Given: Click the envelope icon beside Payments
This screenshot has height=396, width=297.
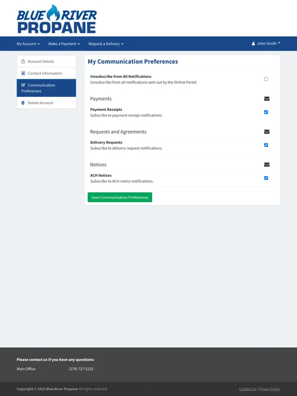Looking at the screenshot, I should (267, 99).
